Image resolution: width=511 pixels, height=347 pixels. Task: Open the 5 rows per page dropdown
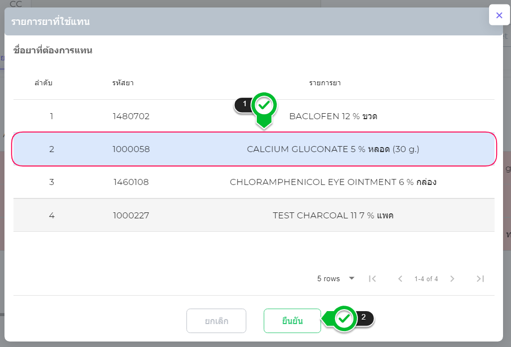(336, 279)
